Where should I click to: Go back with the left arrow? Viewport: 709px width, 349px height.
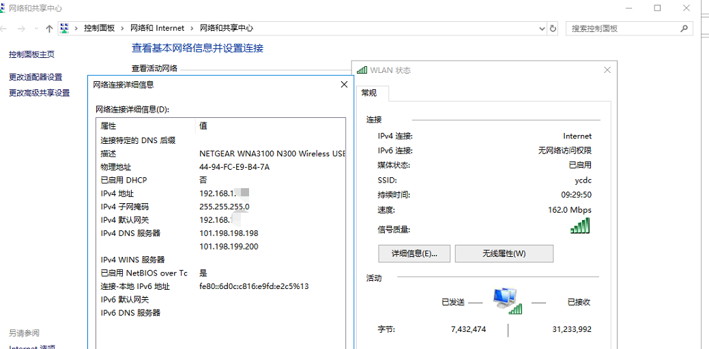tap(3, 29)
